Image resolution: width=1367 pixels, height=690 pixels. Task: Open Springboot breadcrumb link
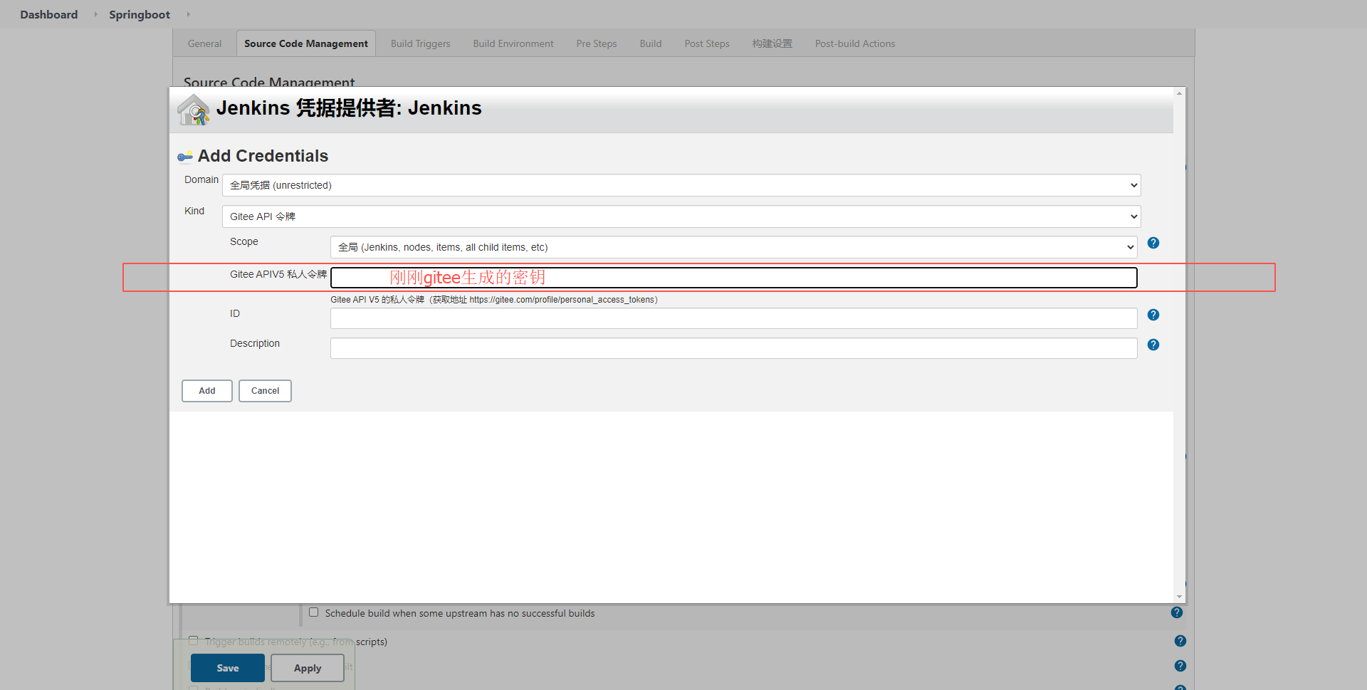140,14
